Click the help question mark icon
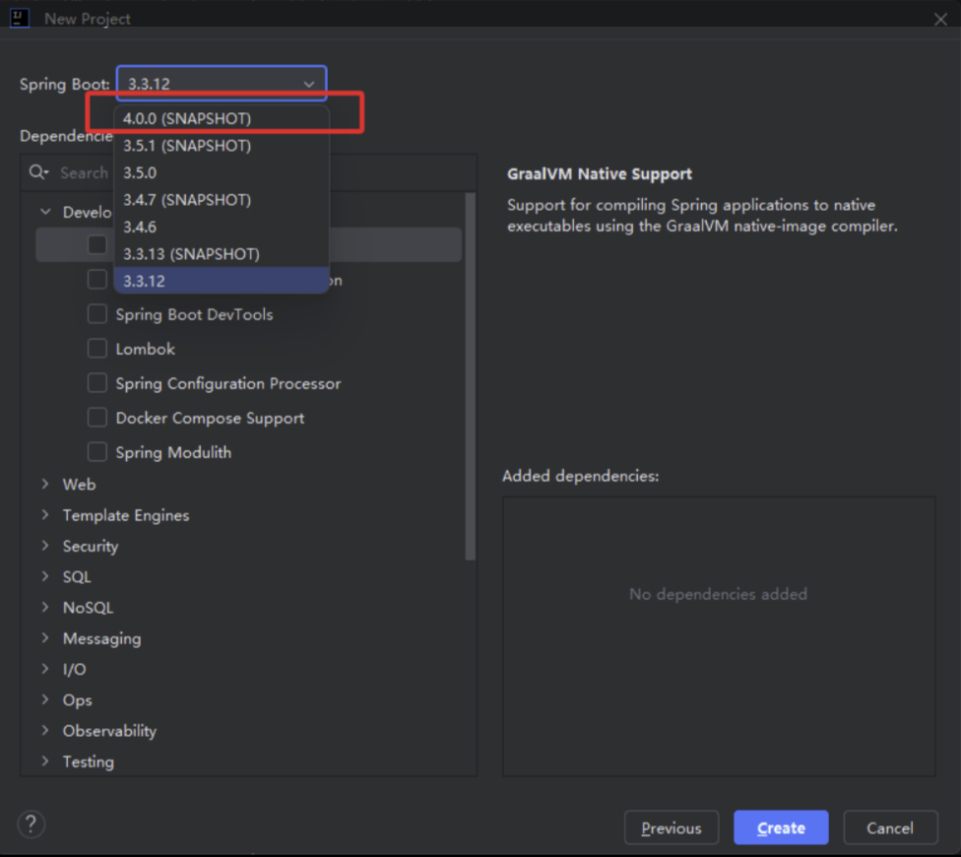This screenshot has width=961, height=857. [32, 824]
